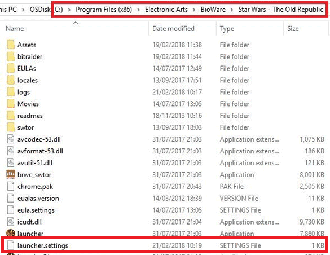Click the 8,001 KB size cell

[x=312, y=175]
